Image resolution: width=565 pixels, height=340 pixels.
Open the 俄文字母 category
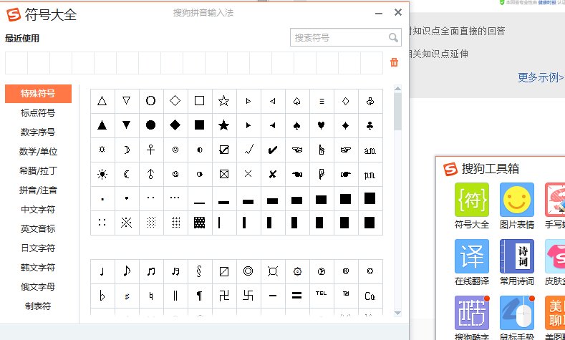38,287
